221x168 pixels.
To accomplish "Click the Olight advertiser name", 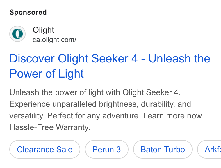I will point(43,30).
